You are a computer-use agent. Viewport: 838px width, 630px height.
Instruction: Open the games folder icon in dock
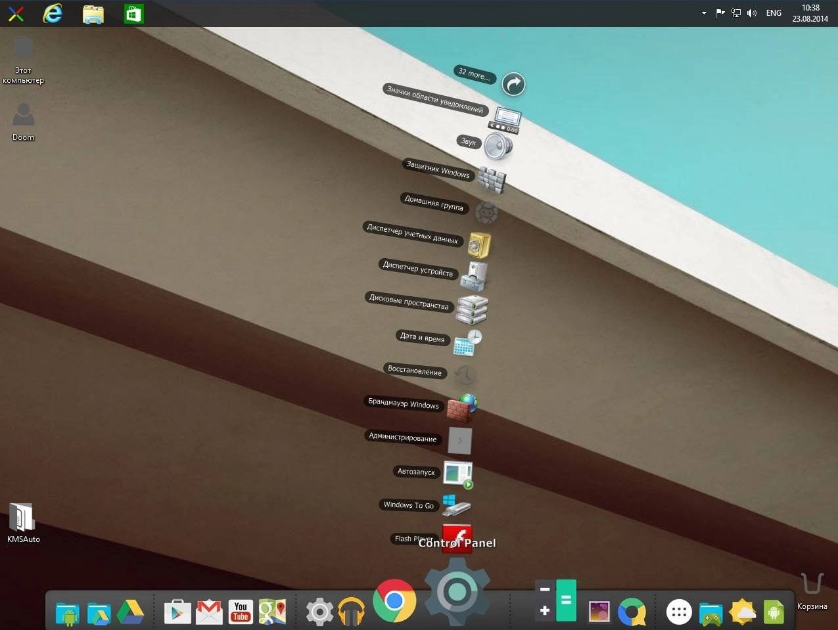point(710,613)
